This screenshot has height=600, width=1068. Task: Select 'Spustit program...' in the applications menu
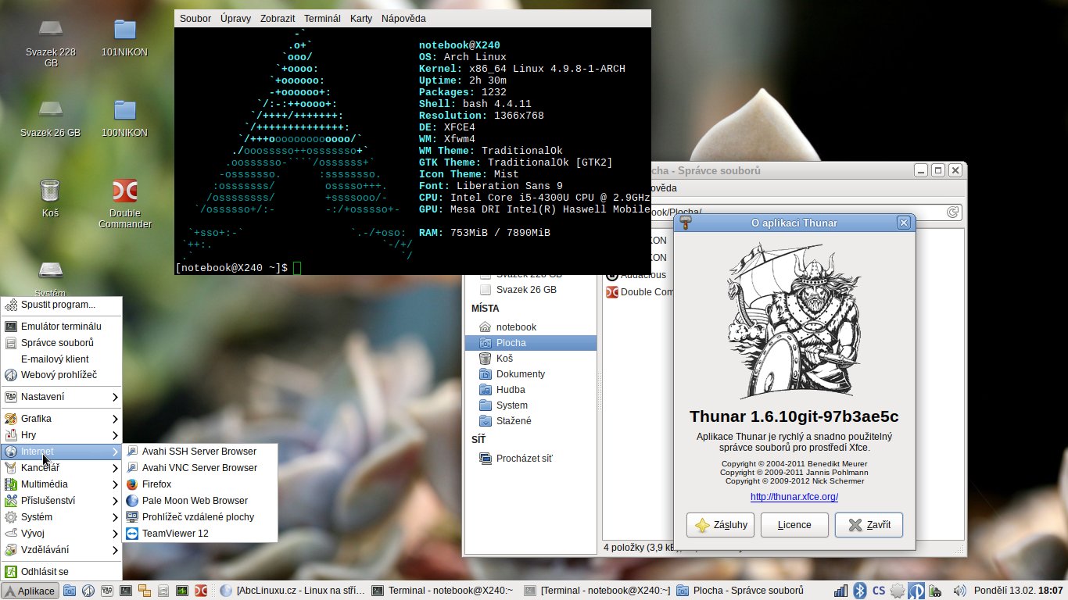tap(62, 304)
